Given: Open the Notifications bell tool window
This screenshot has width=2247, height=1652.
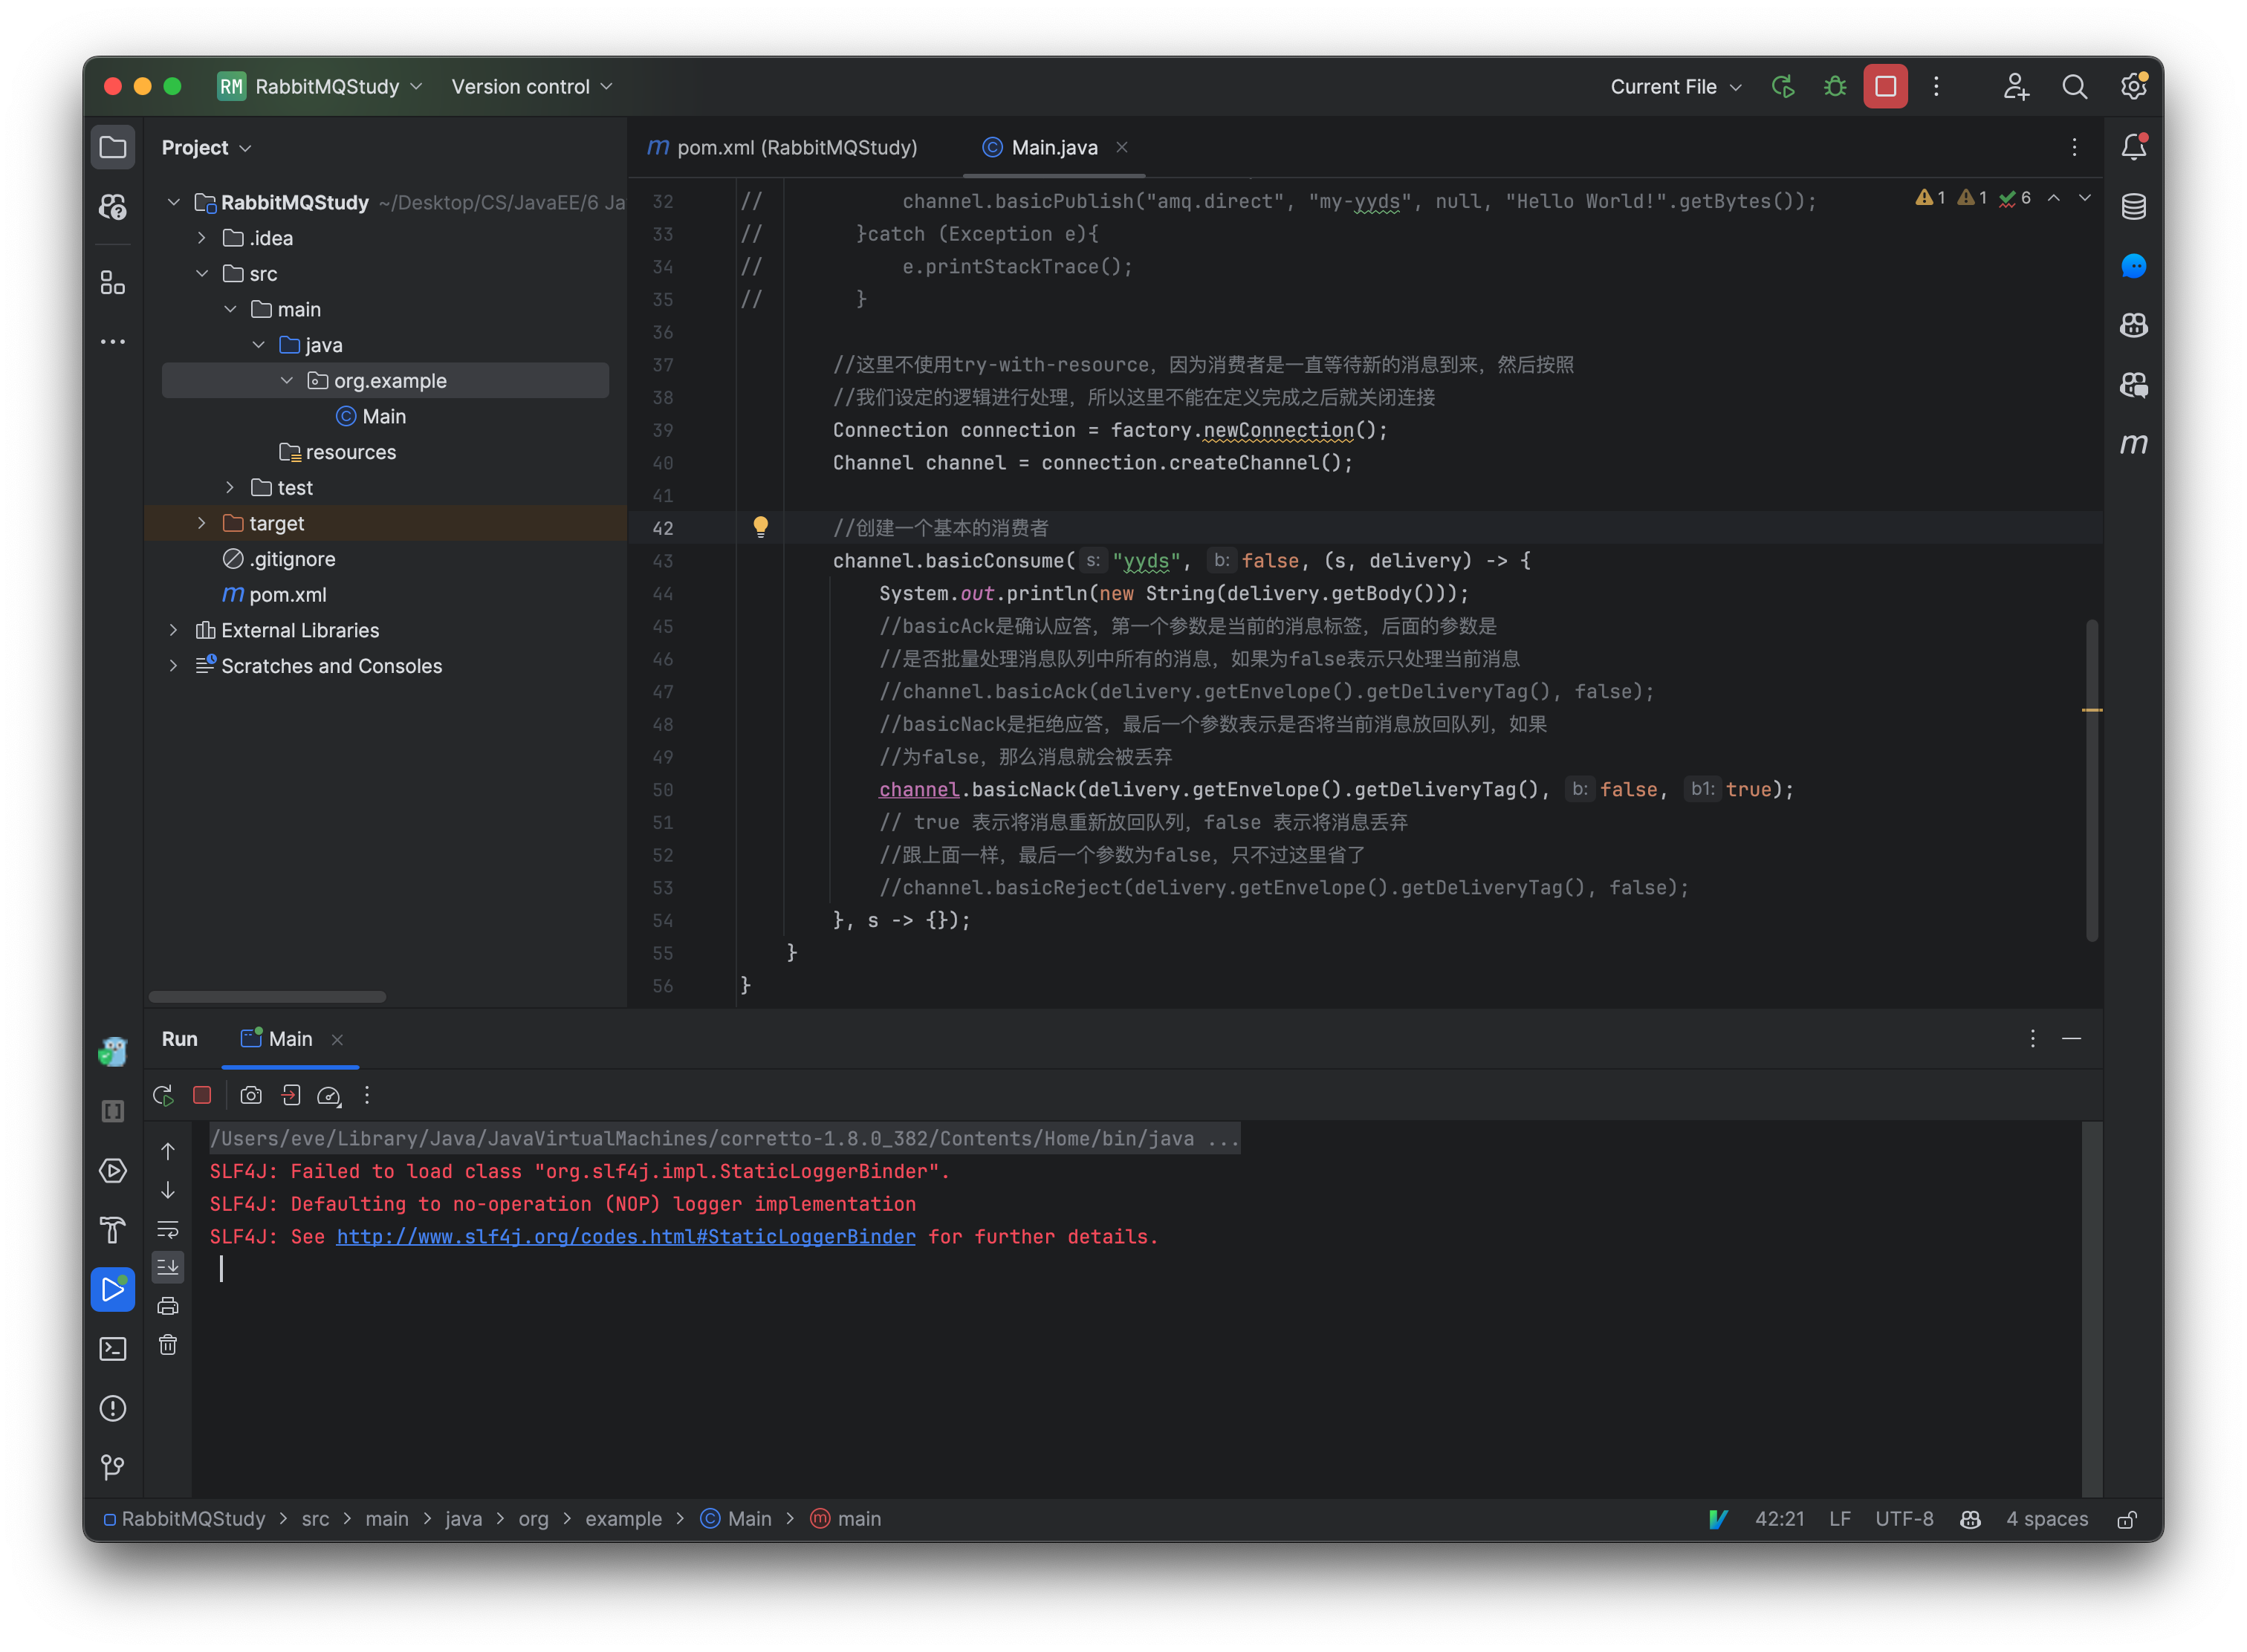Looking at the screenshot, I should coord(2133,147).
